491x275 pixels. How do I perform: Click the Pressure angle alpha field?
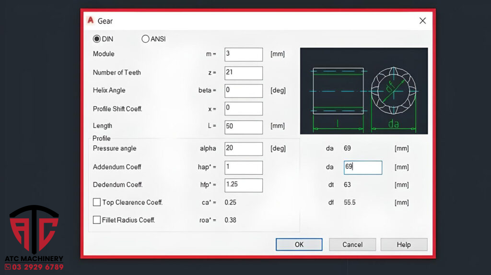tap(243, 149)
